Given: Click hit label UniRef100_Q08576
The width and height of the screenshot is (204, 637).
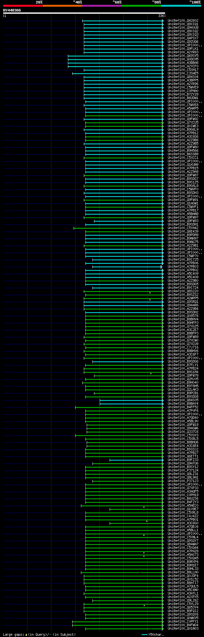Looking at the screenshot, I should (183, 316).
